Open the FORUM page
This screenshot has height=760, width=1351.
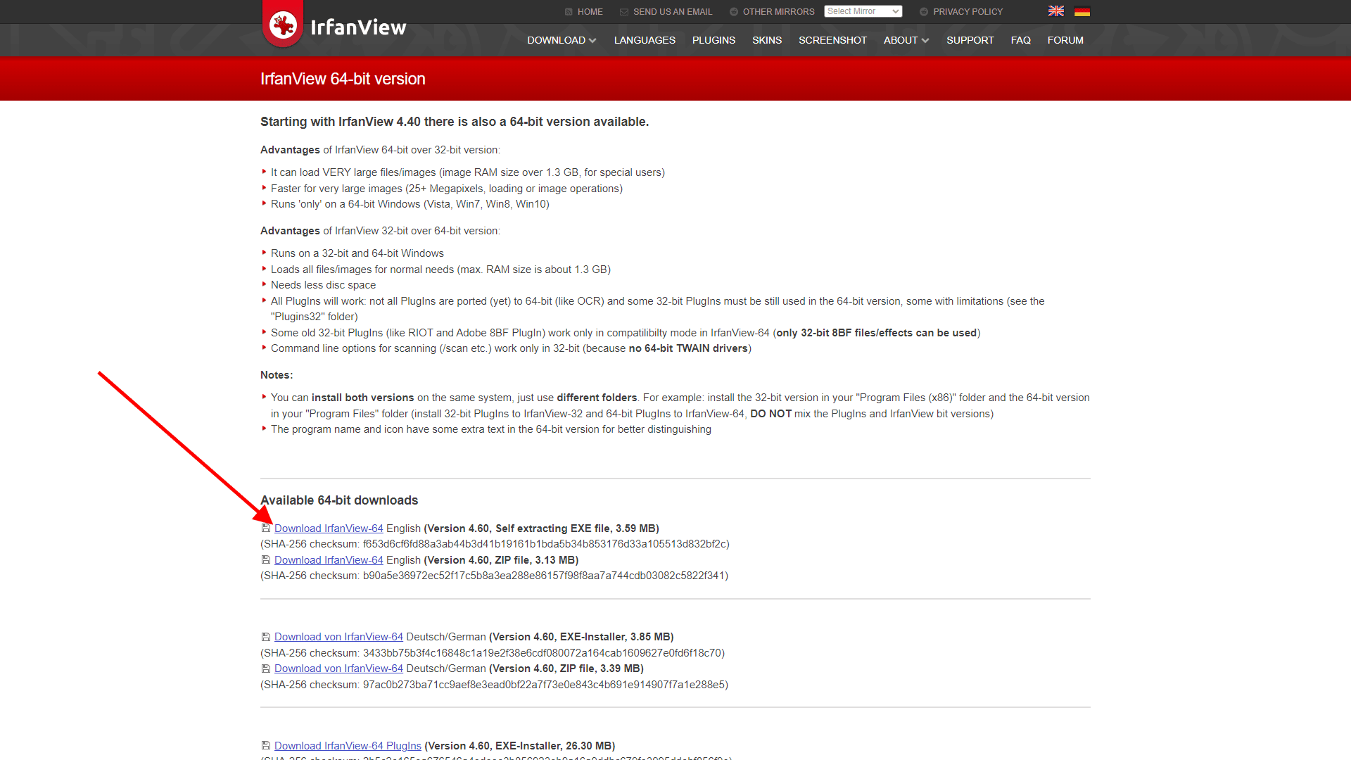(1065, 40)
